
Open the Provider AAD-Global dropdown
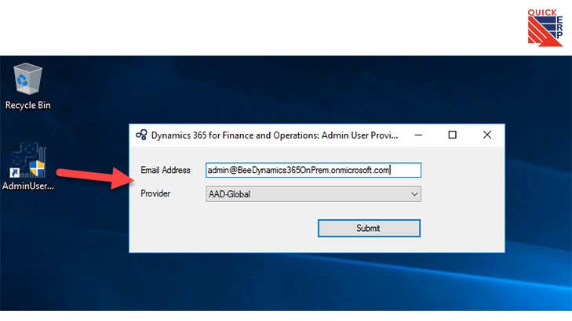pyautogui.click(x=313, y=194)
